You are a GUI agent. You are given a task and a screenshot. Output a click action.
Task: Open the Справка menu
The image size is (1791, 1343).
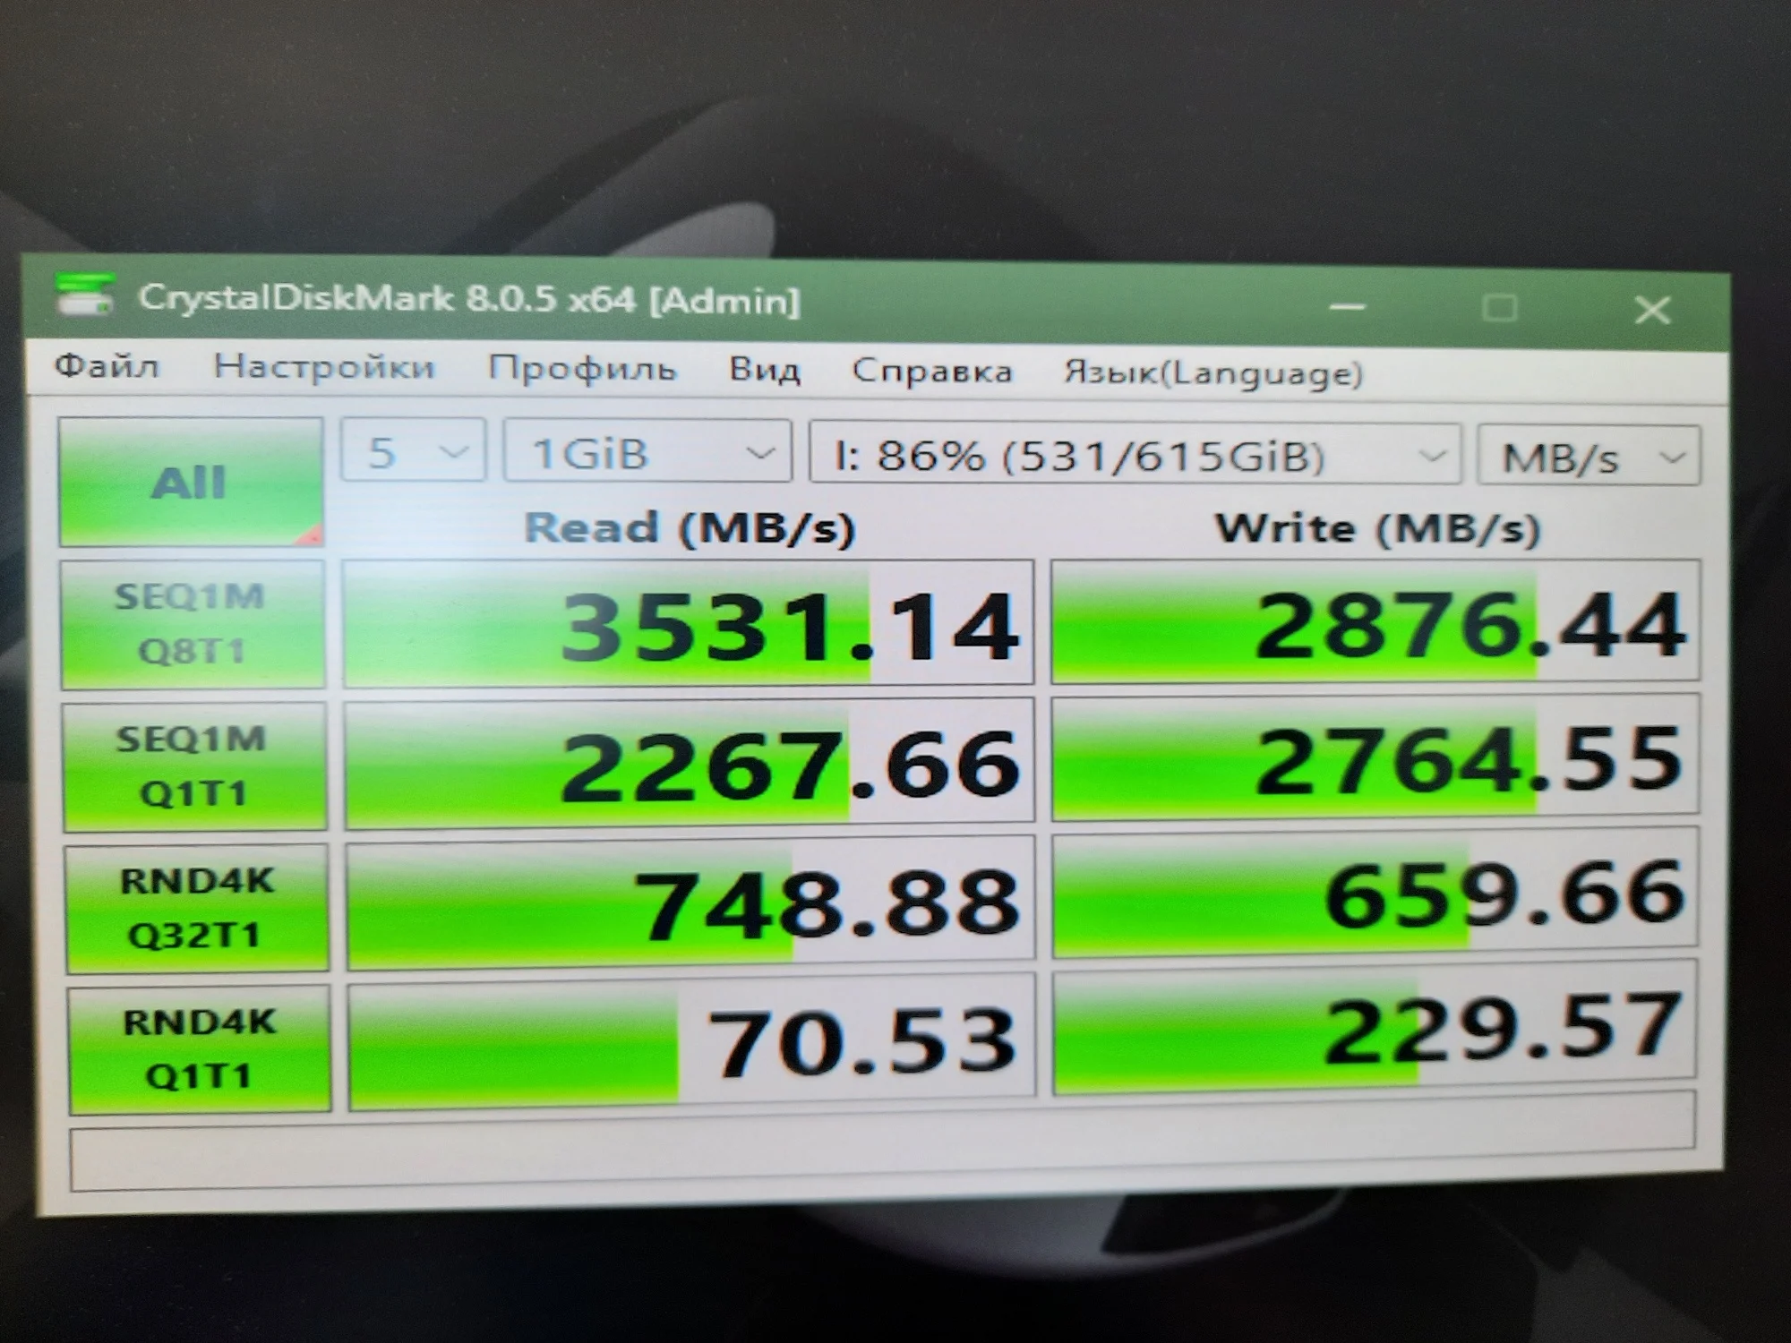click(931, 371)
